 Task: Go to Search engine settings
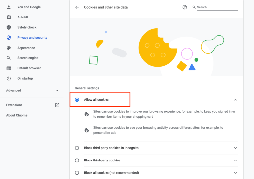pos(28,58)
